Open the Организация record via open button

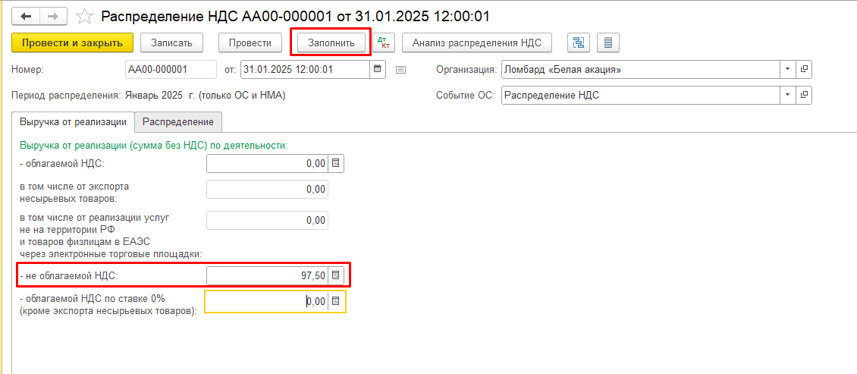(804, 70)
